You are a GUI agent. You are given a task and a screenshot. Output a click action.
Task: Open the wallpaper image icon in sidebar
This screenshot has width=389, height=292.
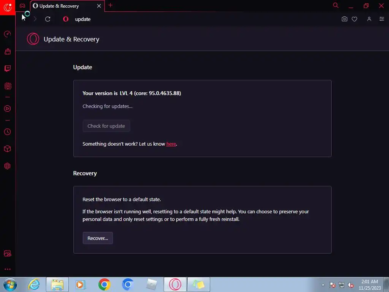8,253
